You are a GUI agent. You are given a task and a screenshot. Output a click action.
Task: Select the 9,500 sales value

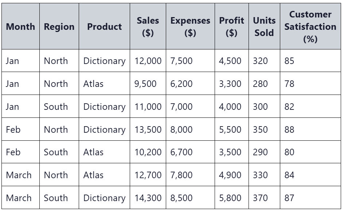(x=145, y=84)
